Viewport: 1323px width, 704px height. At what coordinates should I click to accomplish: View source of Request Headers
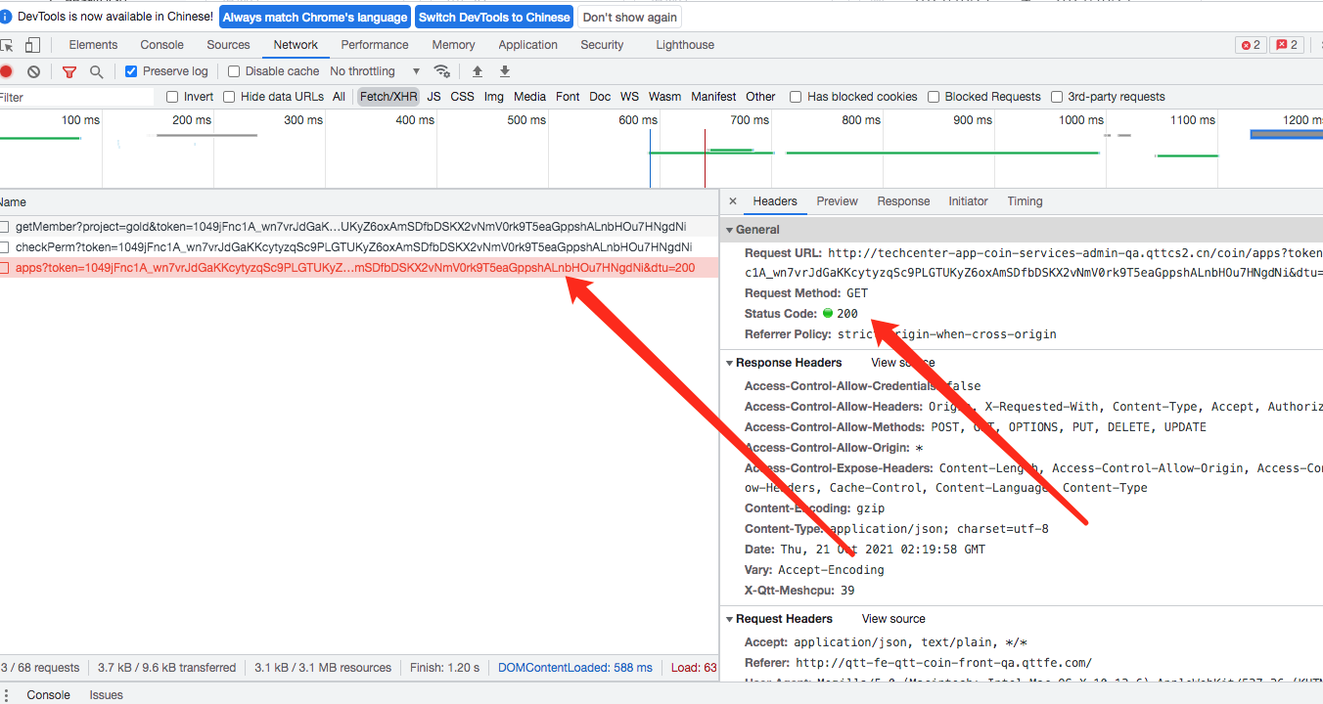(893, 619)
